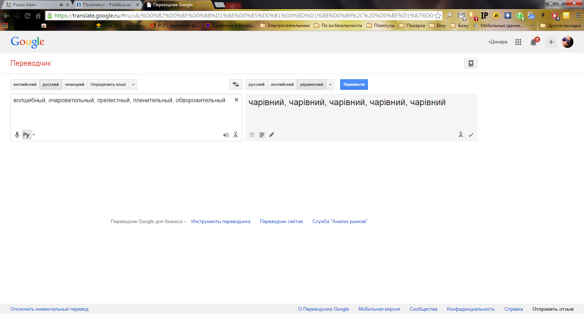Set target language to украинский

311,84
